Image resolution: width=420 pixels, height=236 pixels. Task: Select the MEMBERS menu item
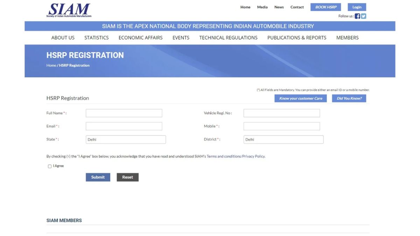coord(347,37)
